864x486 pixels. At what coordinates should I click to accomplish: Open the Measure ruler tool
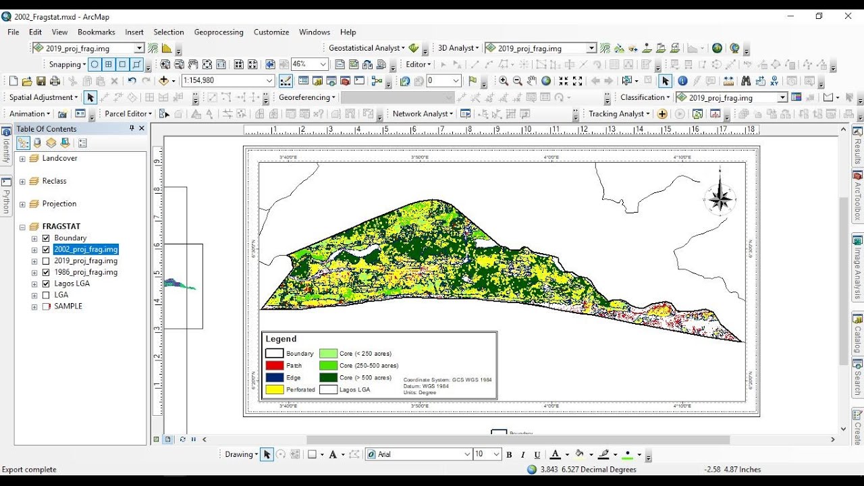(728, 81)
